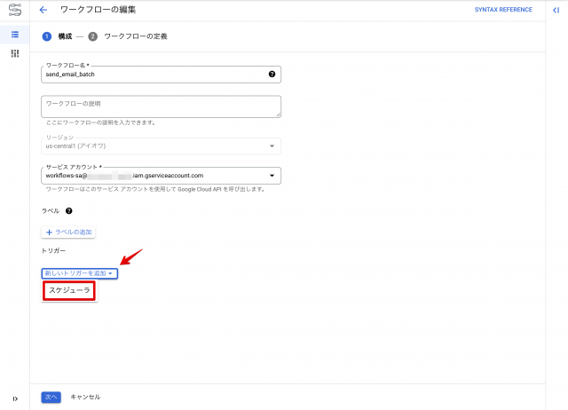
Task: Click the ワークフローの説明 text area
Action: [x=161, y=106]
